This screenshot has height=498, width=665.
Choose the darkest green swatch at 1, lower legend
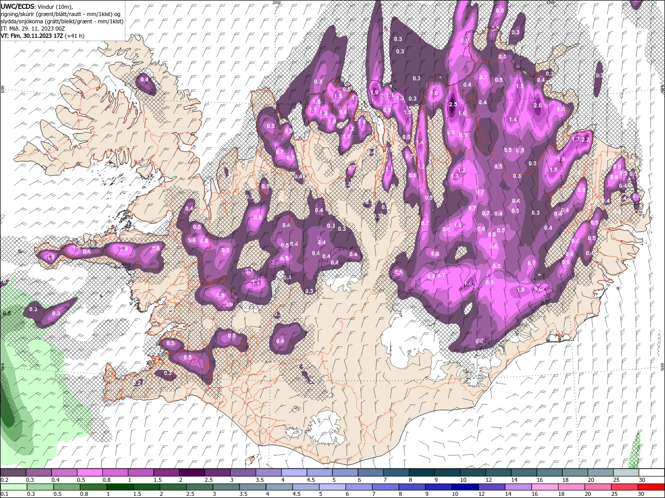(x=120, y=487)
